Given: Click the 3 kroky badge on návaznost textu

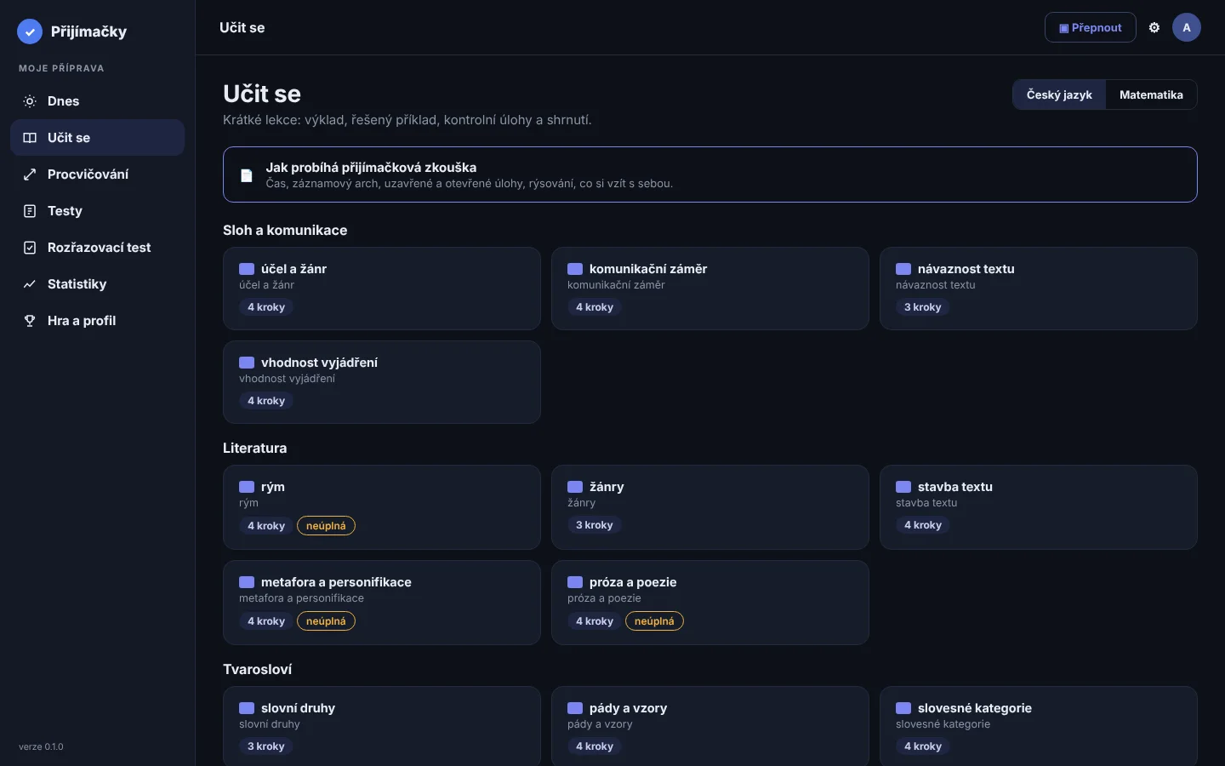Looking at the screenshot, I should click(x=923, y=307).
